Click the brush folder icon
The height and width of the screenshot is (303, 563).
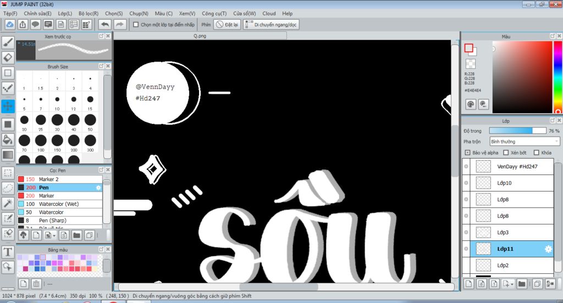[x=76, y=235]
